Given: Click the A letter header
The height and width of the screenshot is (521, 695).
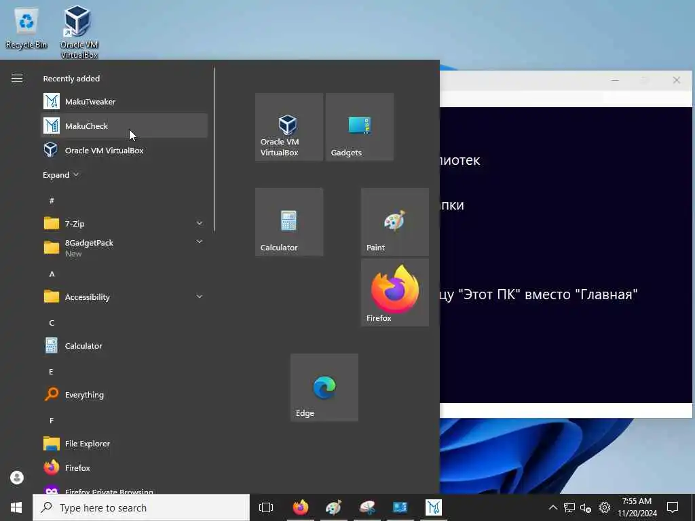Looking at the screenshot, I should point(52,274).
